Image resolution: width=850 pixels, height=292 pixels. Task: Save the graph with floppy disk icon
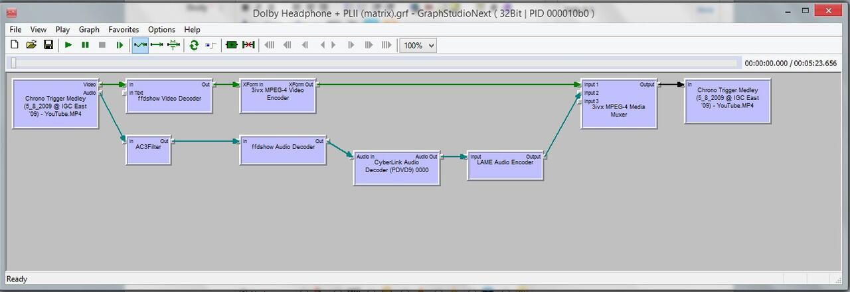[48, 45]
